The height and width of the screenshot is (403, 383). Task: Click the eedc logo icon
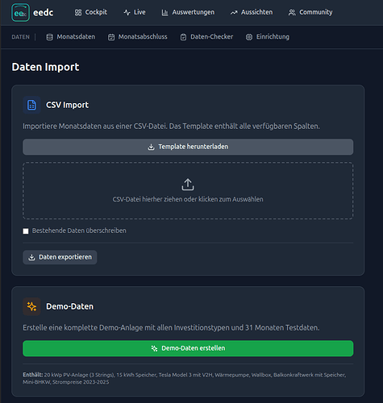(x=20, y=13)
